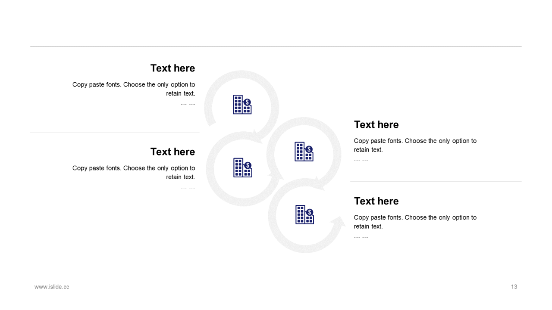Select the divider line between left text blocks
This screenshot has height=310, width=552.
click(115, 133)
